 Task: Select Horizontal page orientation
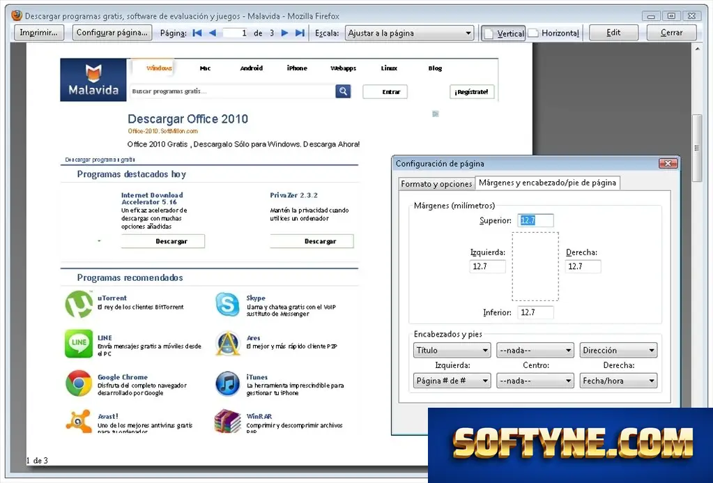point(555,33)
